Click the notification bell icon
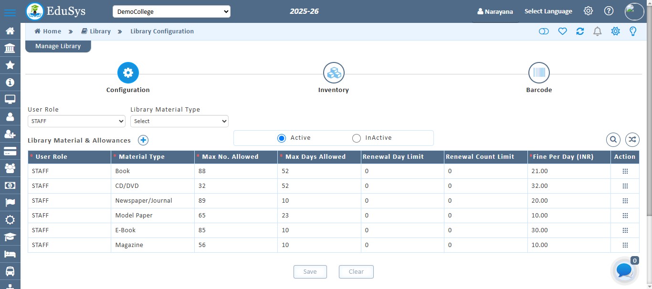Image resolution: width=652 pixels, height=289 pixels. point(597,31)
